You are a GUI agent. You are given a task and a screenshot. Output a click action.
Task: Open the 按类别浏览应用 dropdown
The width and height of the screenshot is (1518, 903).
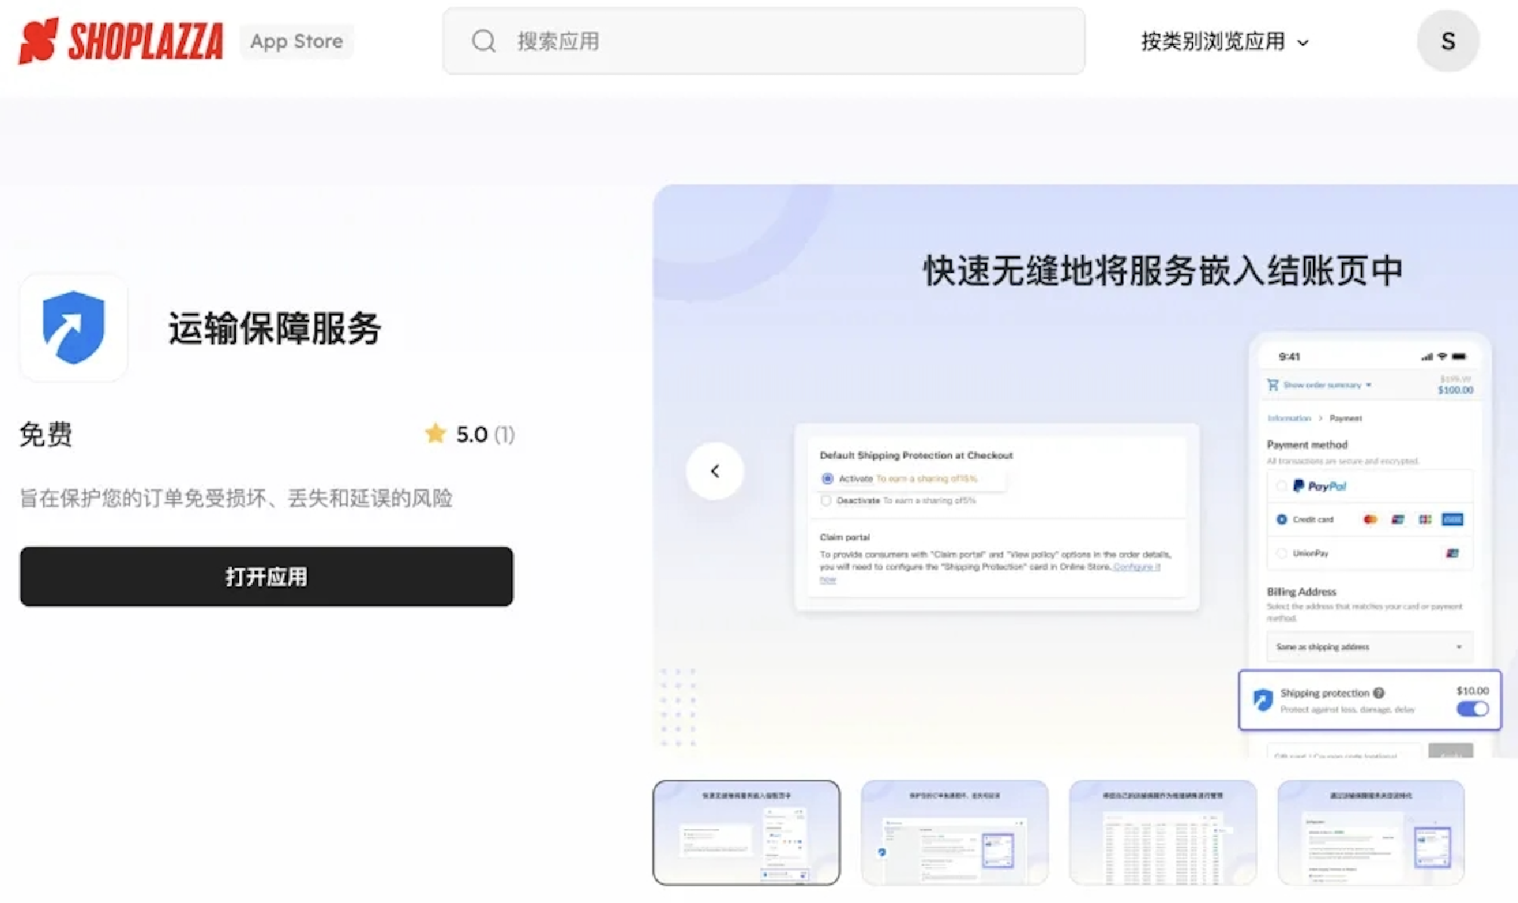click(1221, 42)
